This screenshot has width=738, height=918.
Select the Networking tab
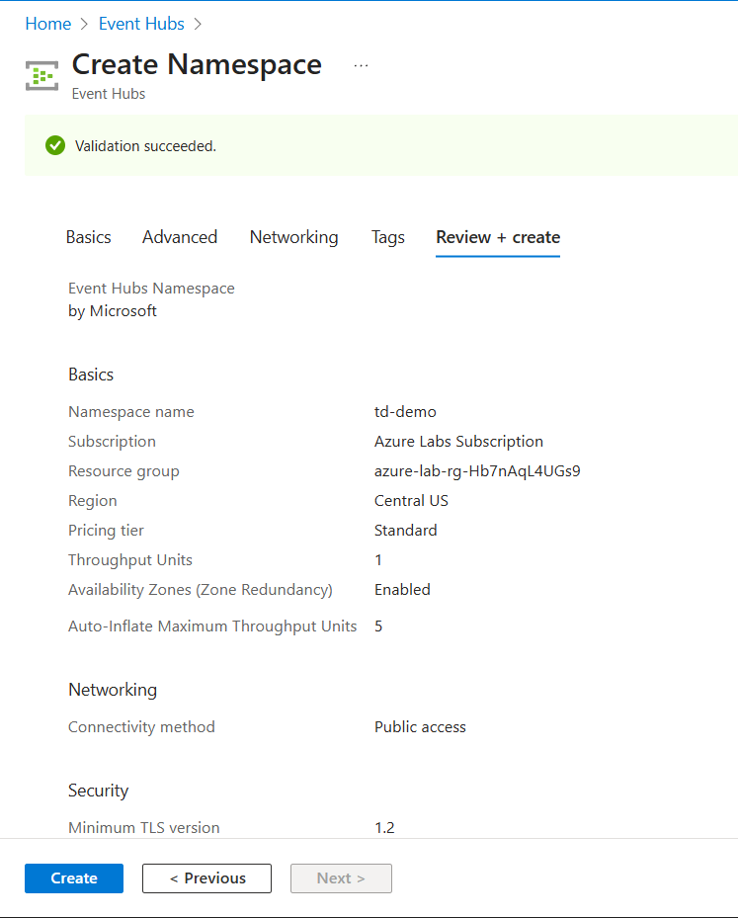(293, 237)
